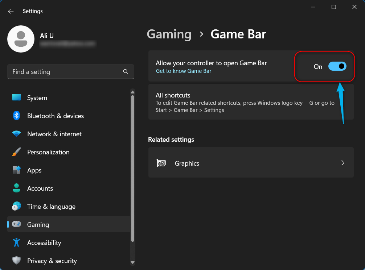Click the Personalization paintbrush icon
365x270 pixels.
16,152
